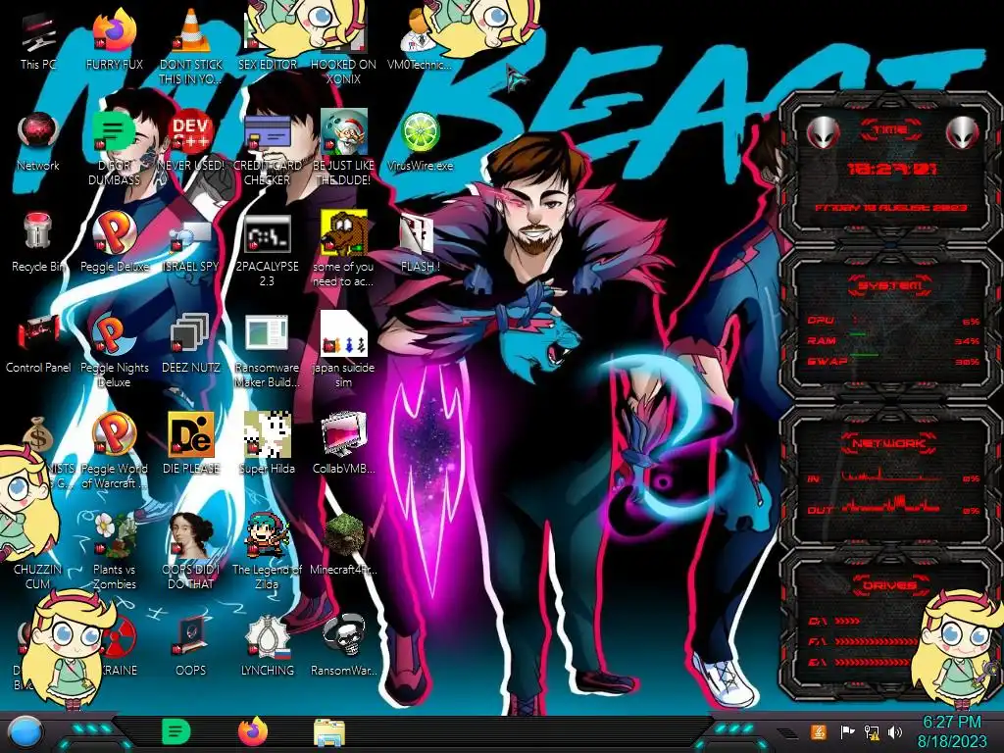The width and height of the screenshot is (1004, 753).
Task: Select the Network desktop icon
Action: pos(38,141)
